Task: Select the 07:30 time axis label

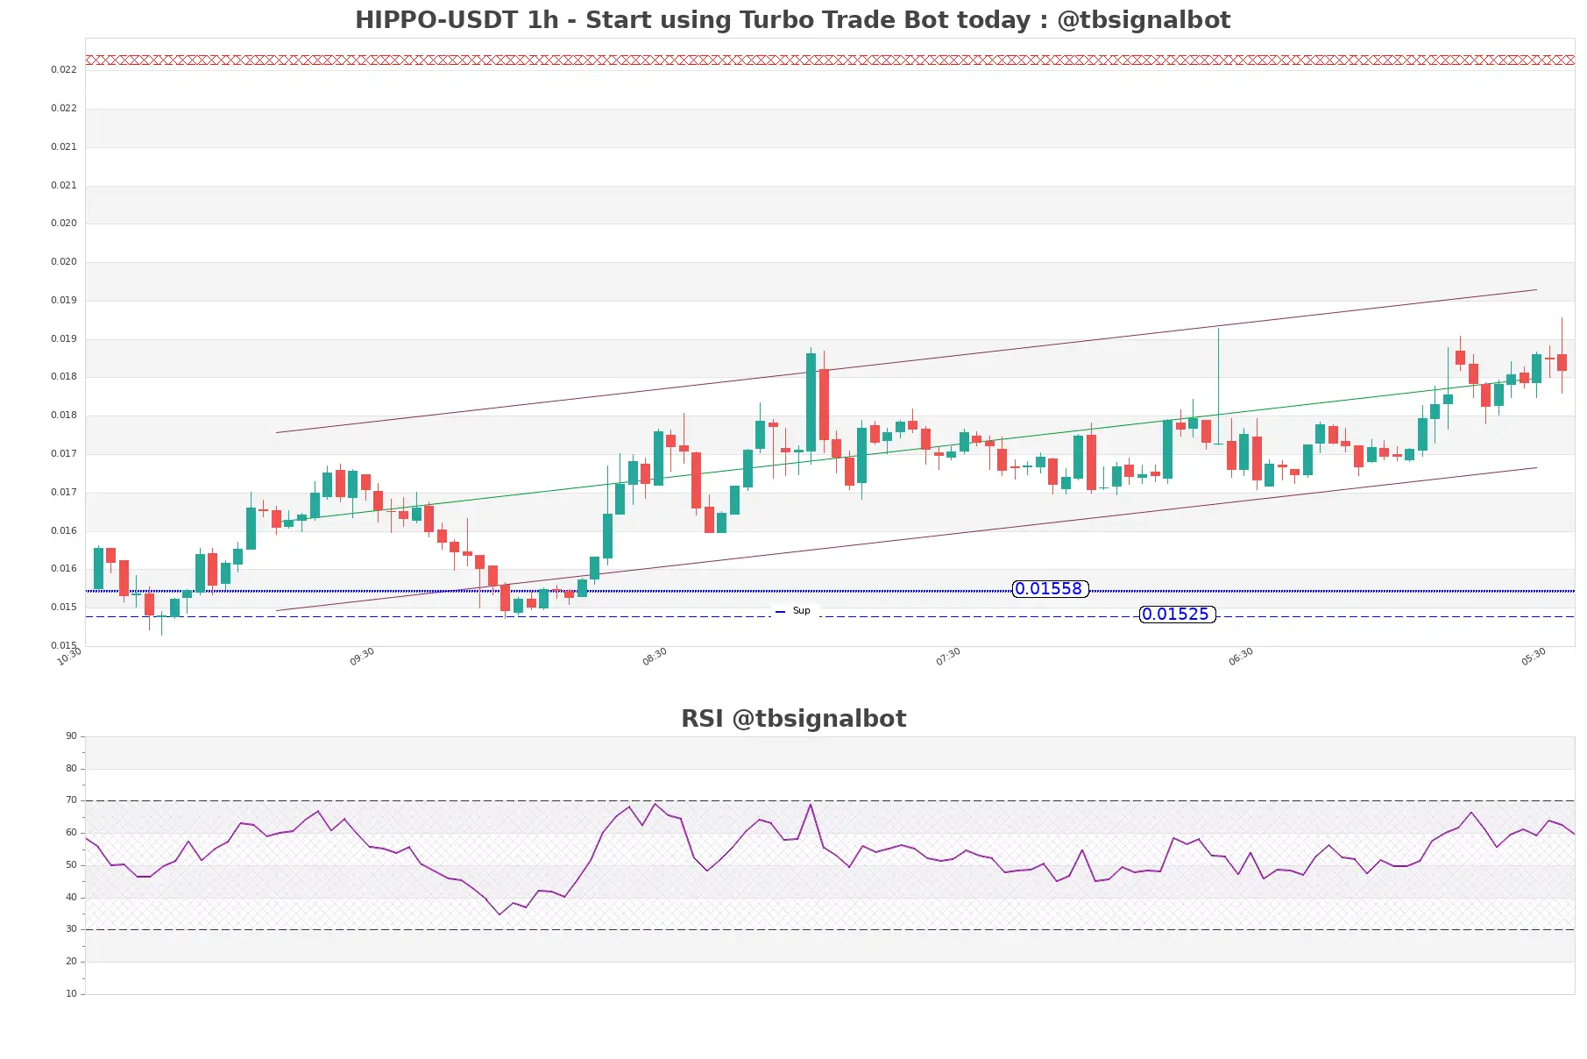Action: [x=948, y=657]
